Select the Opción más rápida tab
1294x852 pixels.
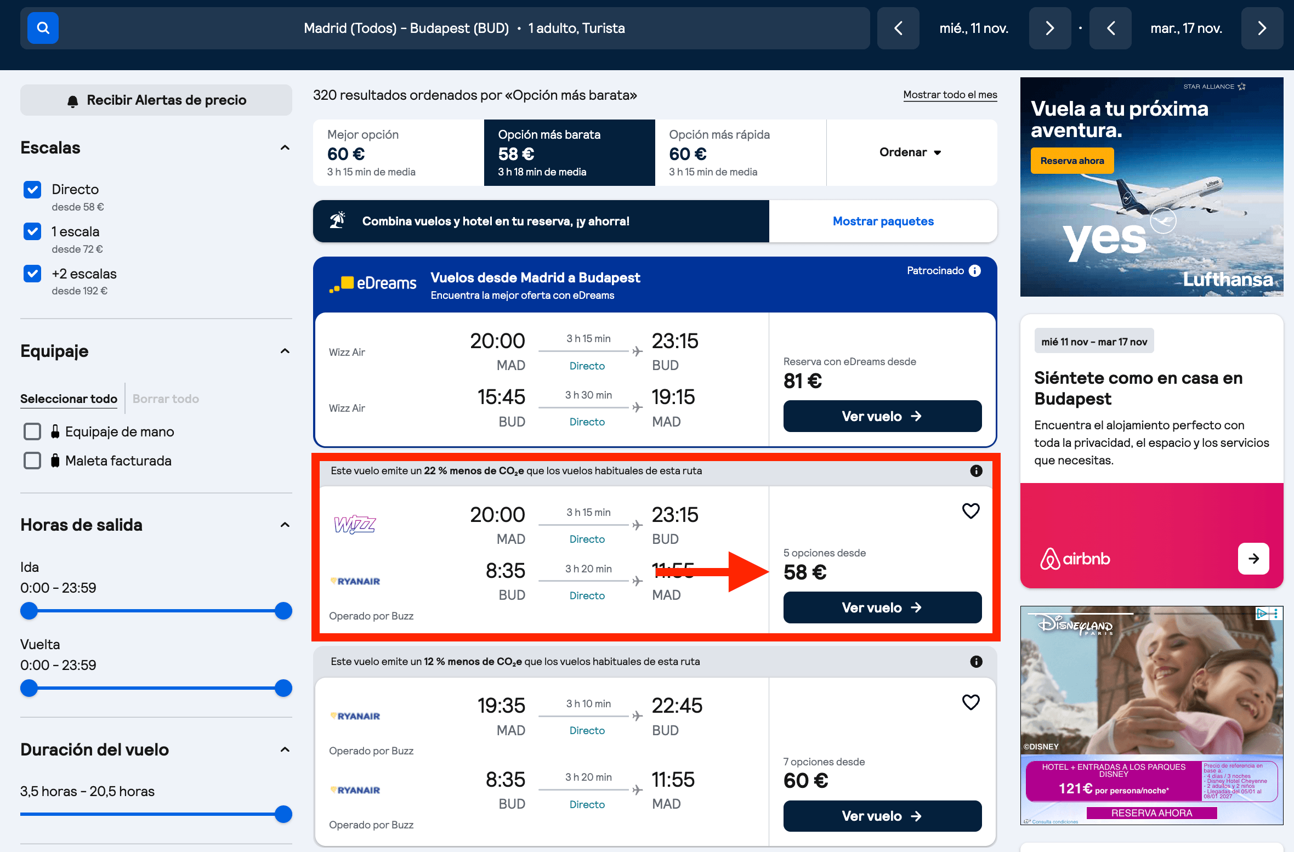click(x=741, y=152)
